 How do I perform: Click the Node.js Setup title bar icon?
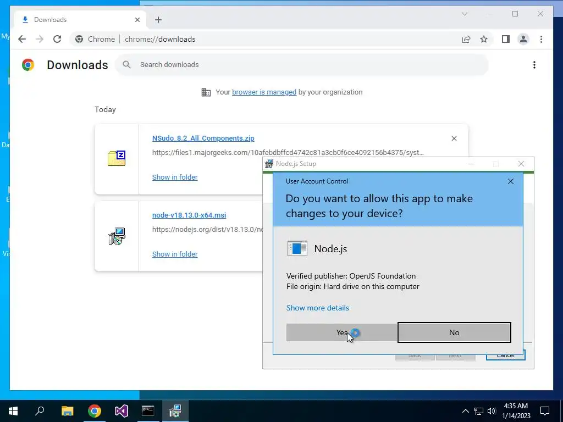[269, 164]
